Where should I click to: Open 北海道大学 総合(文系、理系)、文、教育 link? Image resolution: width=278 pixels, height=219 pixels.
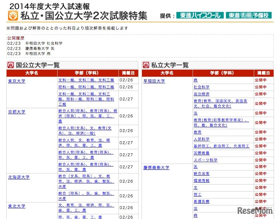pos(86,182)
